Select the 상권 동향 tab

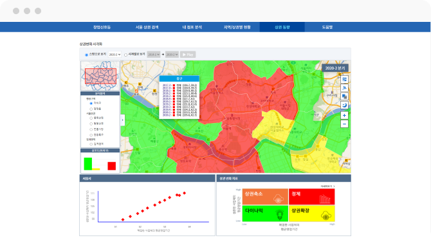(282, 27)
